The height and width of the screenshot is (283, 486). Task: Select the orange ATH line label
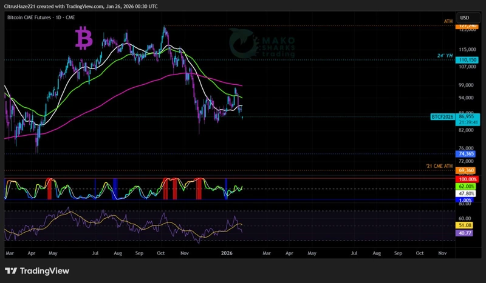pos(448,21)
